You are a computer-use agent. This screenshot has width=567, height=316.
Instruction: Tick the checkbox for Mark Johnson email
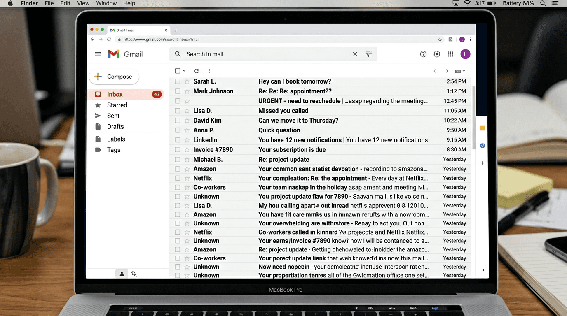[177, 91]
